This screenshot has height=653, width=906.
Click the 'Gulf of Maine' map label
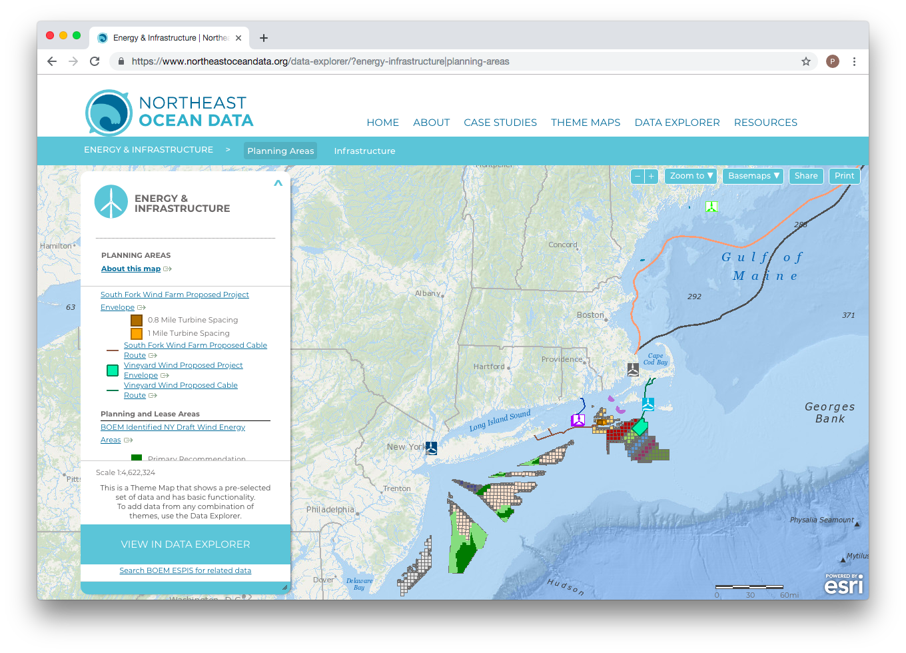(764, 266)
